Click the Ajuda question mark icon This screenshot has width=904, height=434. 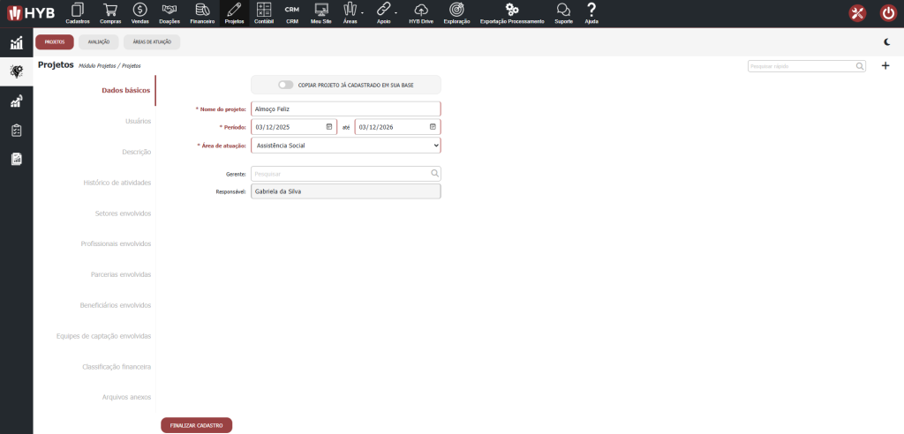pos(591,10)
